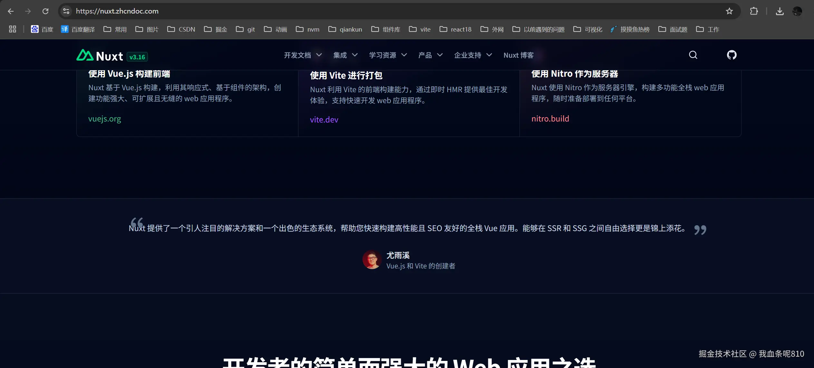Follow the nitro.build link
The width and height of the screenshot is (814, 368).
(x=550, y=119)
